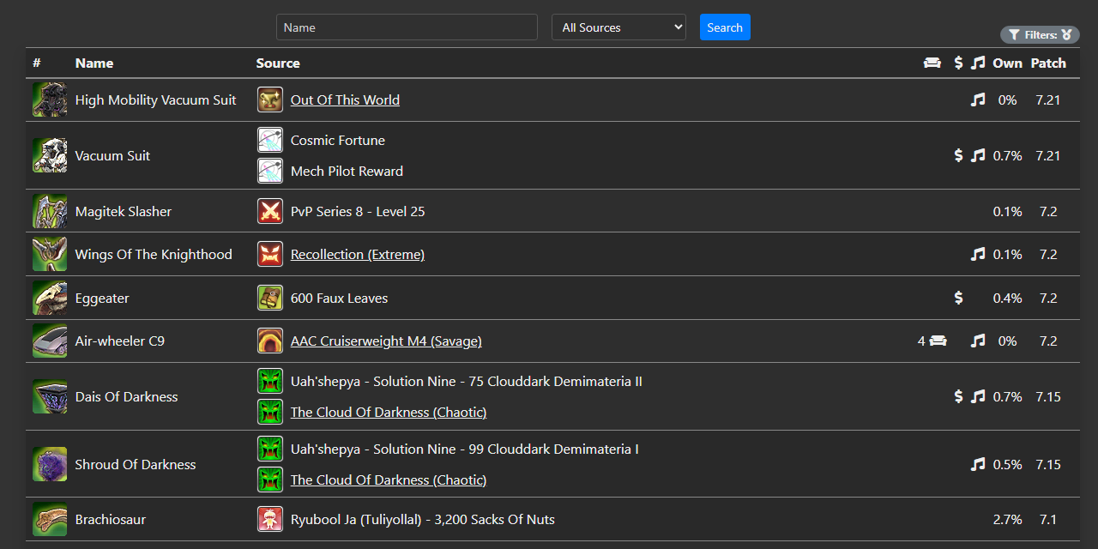The width and height of the screenshot is (1098, 549).
Task: Click the dollar icon in the Eggeater row
Action: click(958, 298)
